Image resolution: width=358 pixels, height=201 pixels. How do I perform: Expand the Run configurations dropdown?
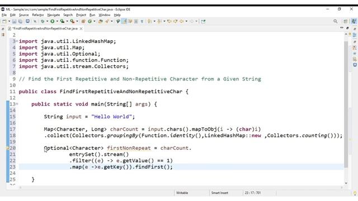[57, 21]
